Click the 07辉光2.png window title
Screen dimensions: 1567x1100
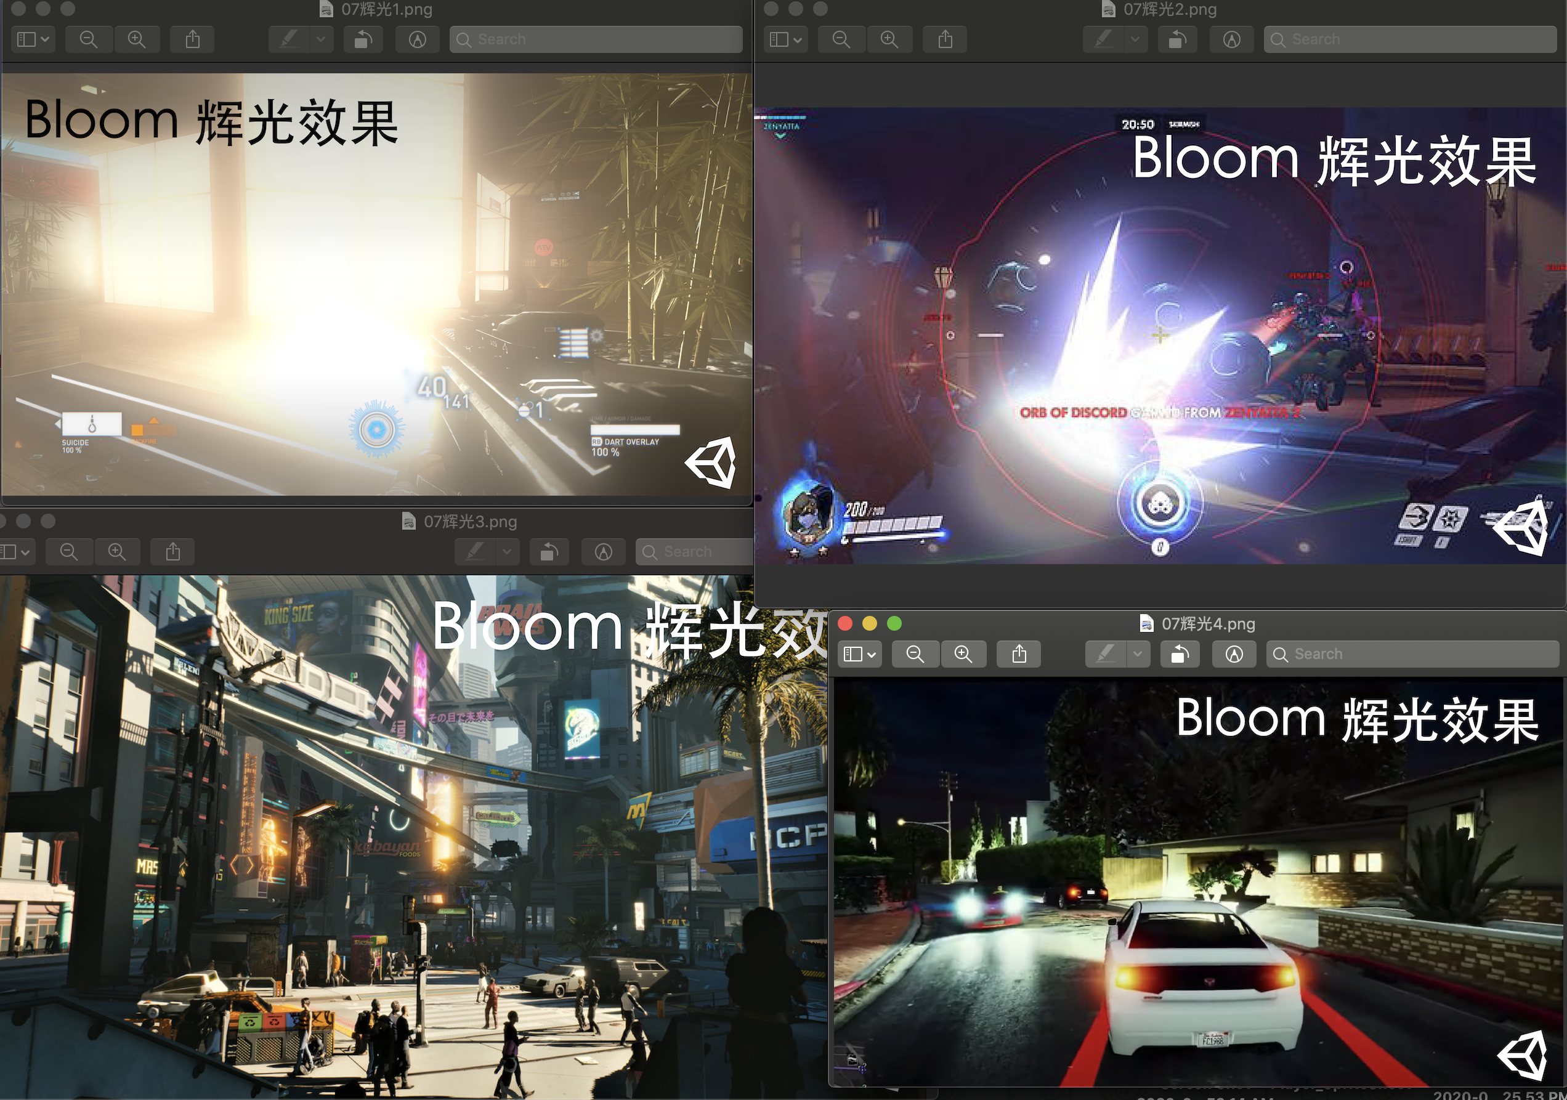[x=1170, y=9]
